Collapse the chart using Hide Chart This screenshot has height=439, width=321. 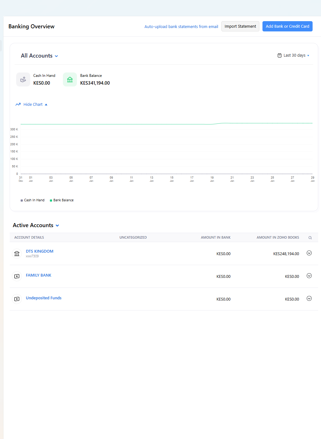[33, 105]
